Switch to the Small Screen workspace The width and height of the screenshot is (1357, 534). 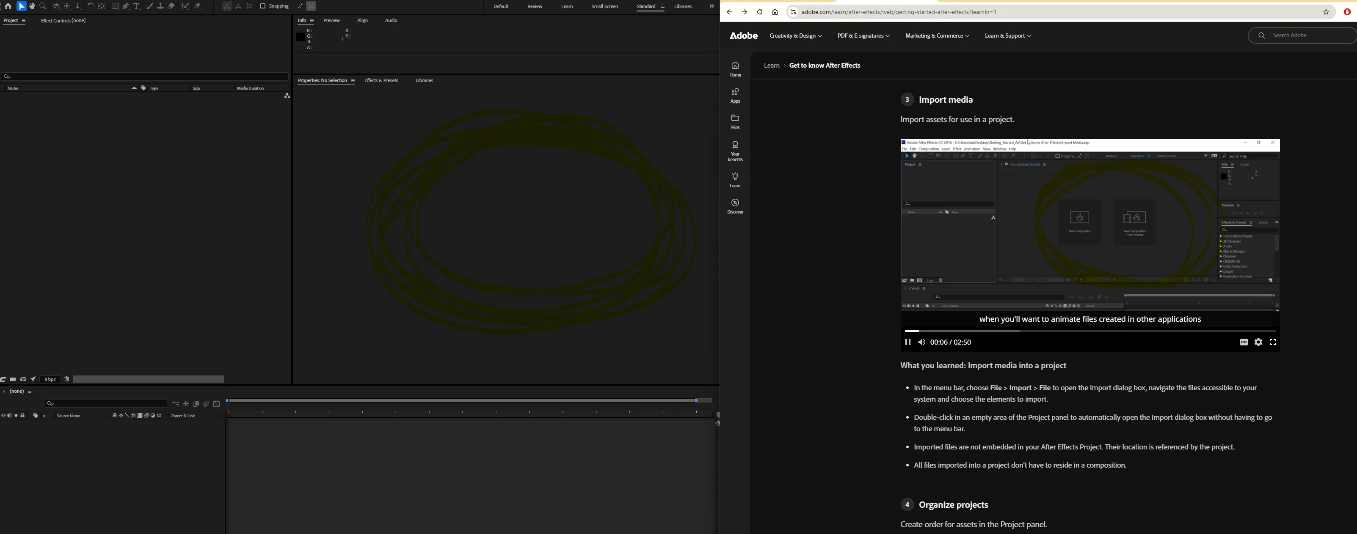coord(604,6)
